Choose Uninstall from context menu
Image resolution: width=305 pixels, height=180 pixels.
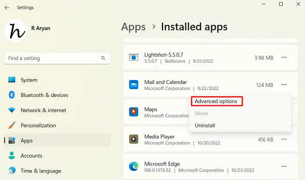205,125
